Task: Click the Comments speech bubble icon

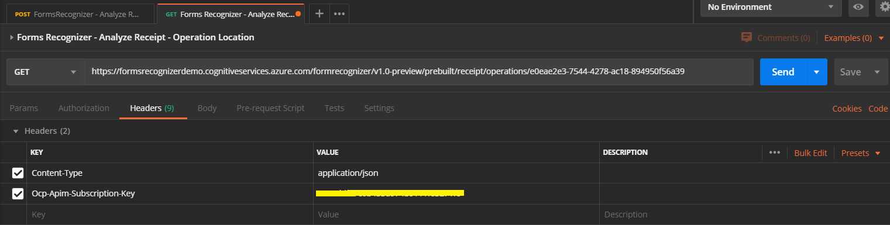Action: coord(746,37)
